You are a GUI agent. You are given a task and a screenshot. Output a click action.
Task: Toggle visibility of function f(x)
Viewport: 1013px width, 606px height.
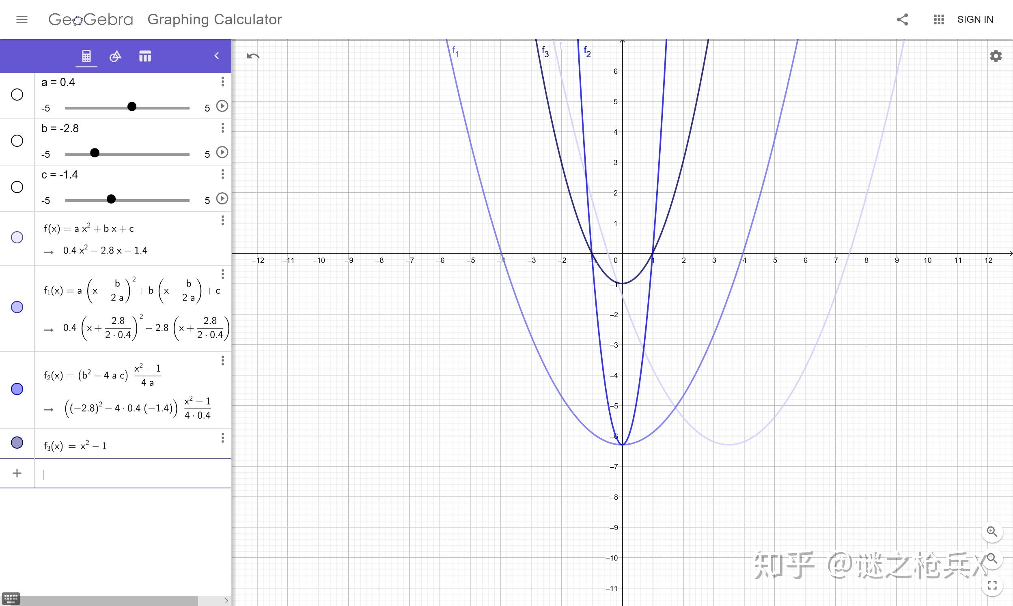17,237
